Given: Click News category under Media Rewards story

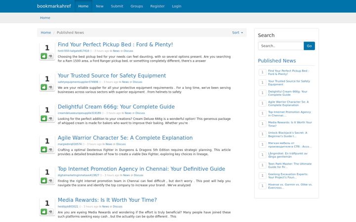Looking at the screenshot, I should pyautogui.click(x=105, y=206).
